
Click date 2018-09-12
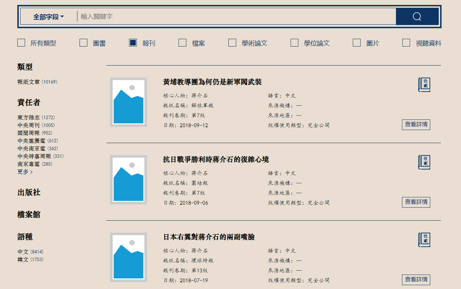194,125
